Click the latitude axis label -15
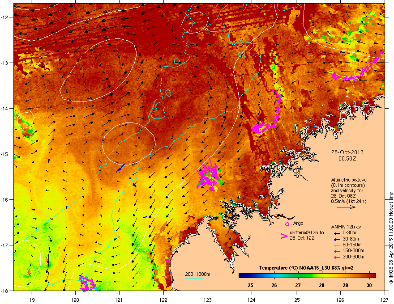Viewport: 394px width, 304px height. coord(5,154)
